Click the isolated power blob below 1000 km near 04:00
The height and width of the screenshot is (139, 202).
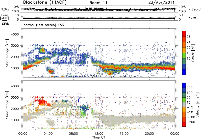point(50,71)
